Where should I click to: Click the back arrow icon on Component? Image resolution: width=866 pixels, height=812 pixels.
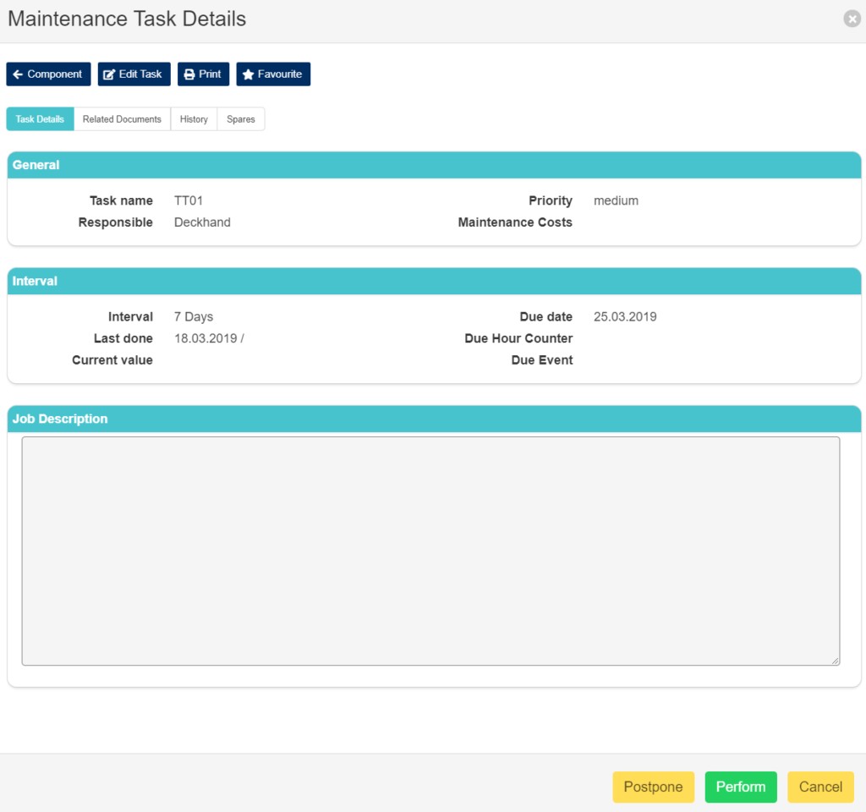(18, 74)
